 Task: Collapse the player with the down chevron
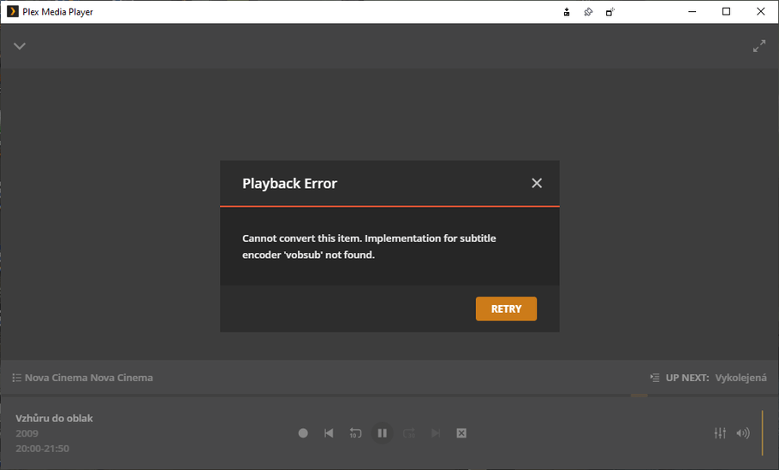pos(20,46)
